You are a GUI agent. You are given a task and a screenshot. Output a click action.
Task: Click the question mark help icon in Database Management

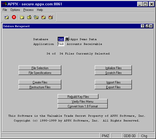point(142,26)
